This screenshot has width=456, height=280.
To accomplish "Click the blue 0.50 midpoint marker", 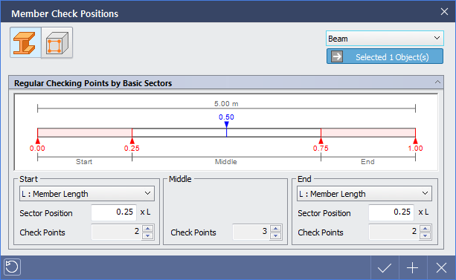I will pos(226,124).
